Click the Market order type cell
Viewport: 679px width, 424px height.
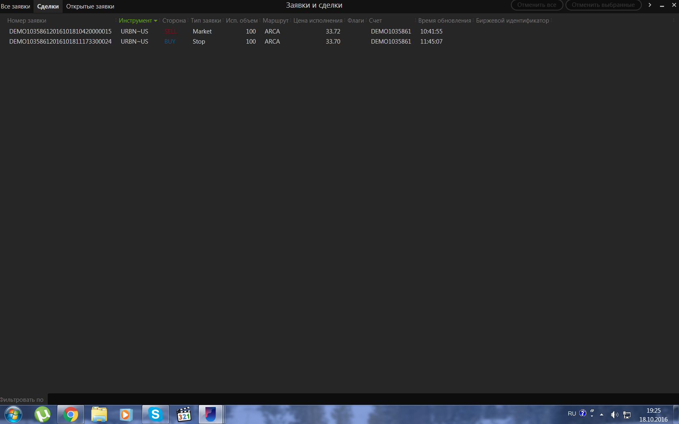click(202, 31)
